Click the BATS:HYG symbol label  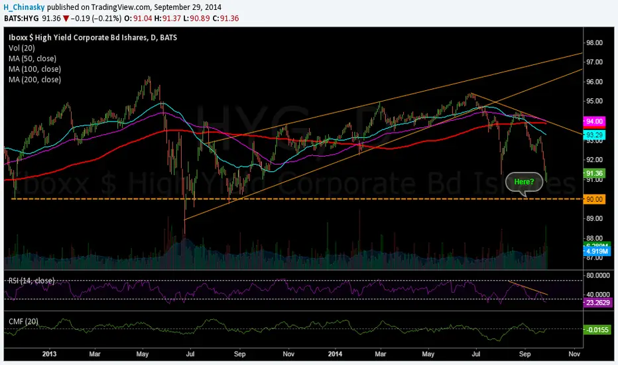(21, 18)
